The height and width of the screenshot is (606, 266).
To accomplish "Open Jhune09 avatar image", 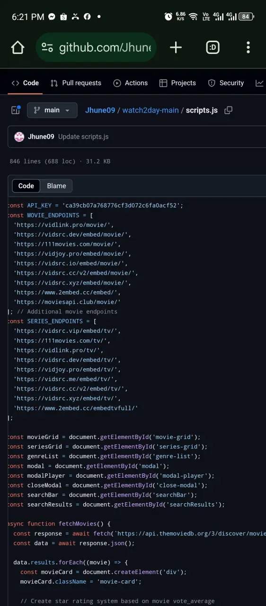I will point(19,137).
